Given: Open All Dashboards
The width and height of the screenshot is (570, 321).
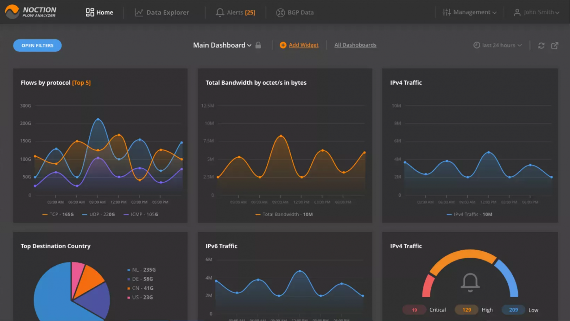Looking at the screenshot, I should click(355, 45).
